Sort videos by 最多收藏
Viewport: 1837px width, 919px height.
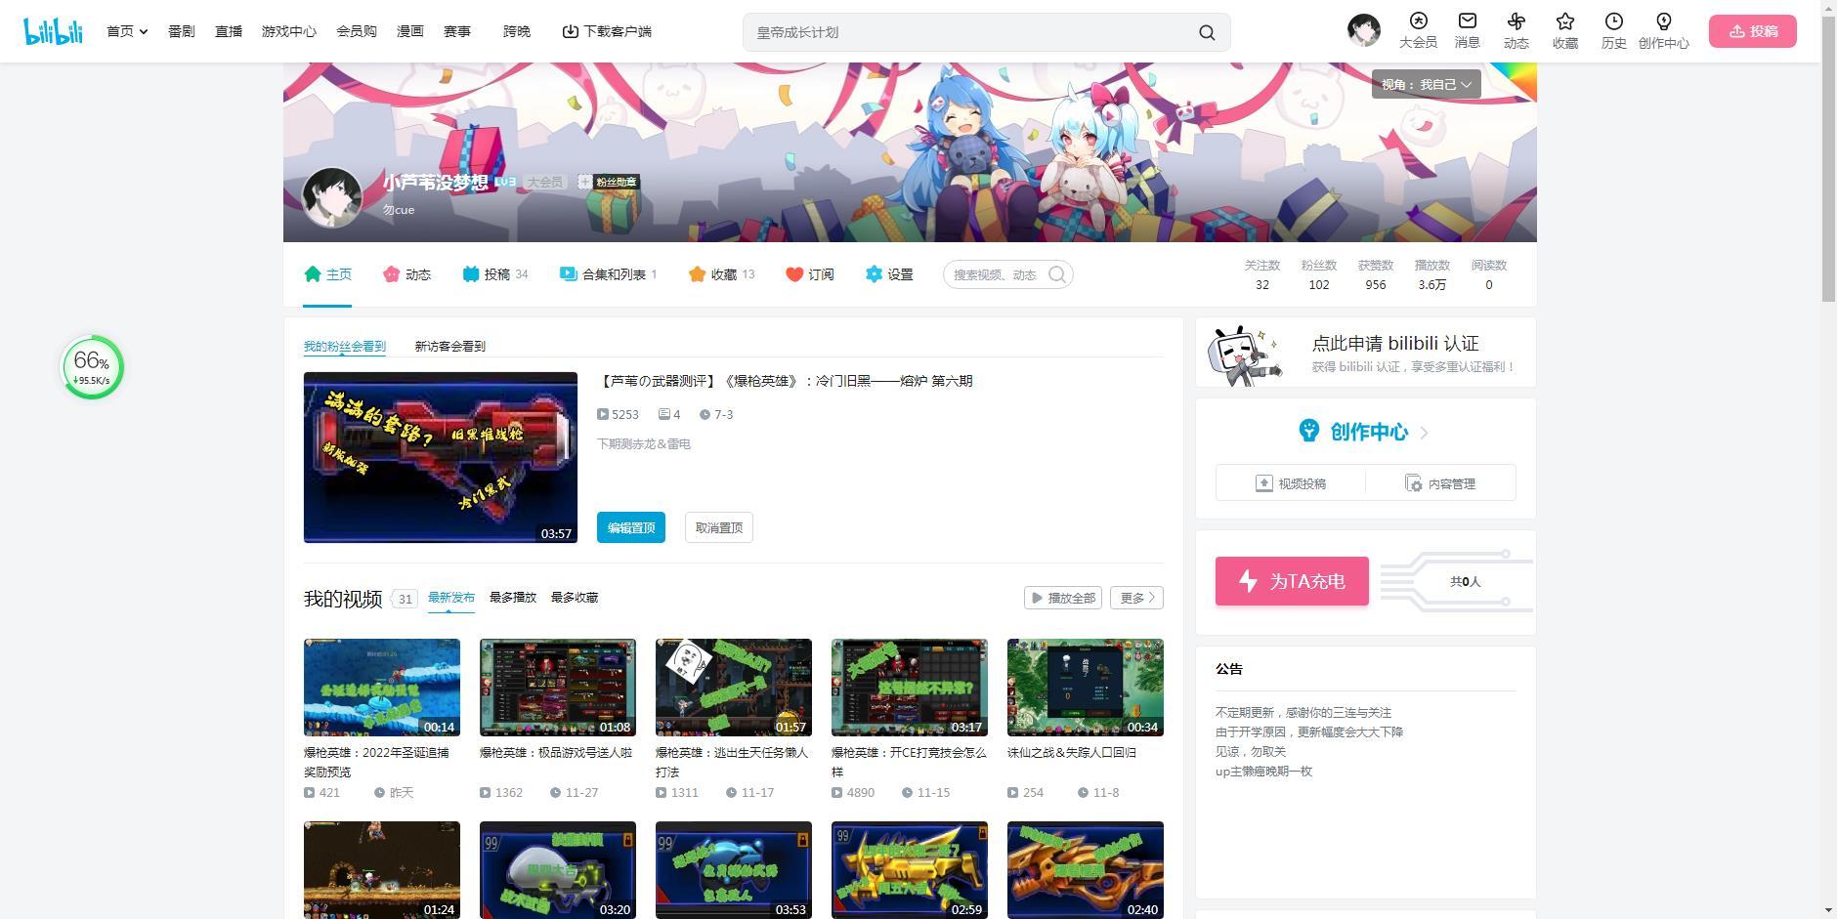[x=575, y=598]
